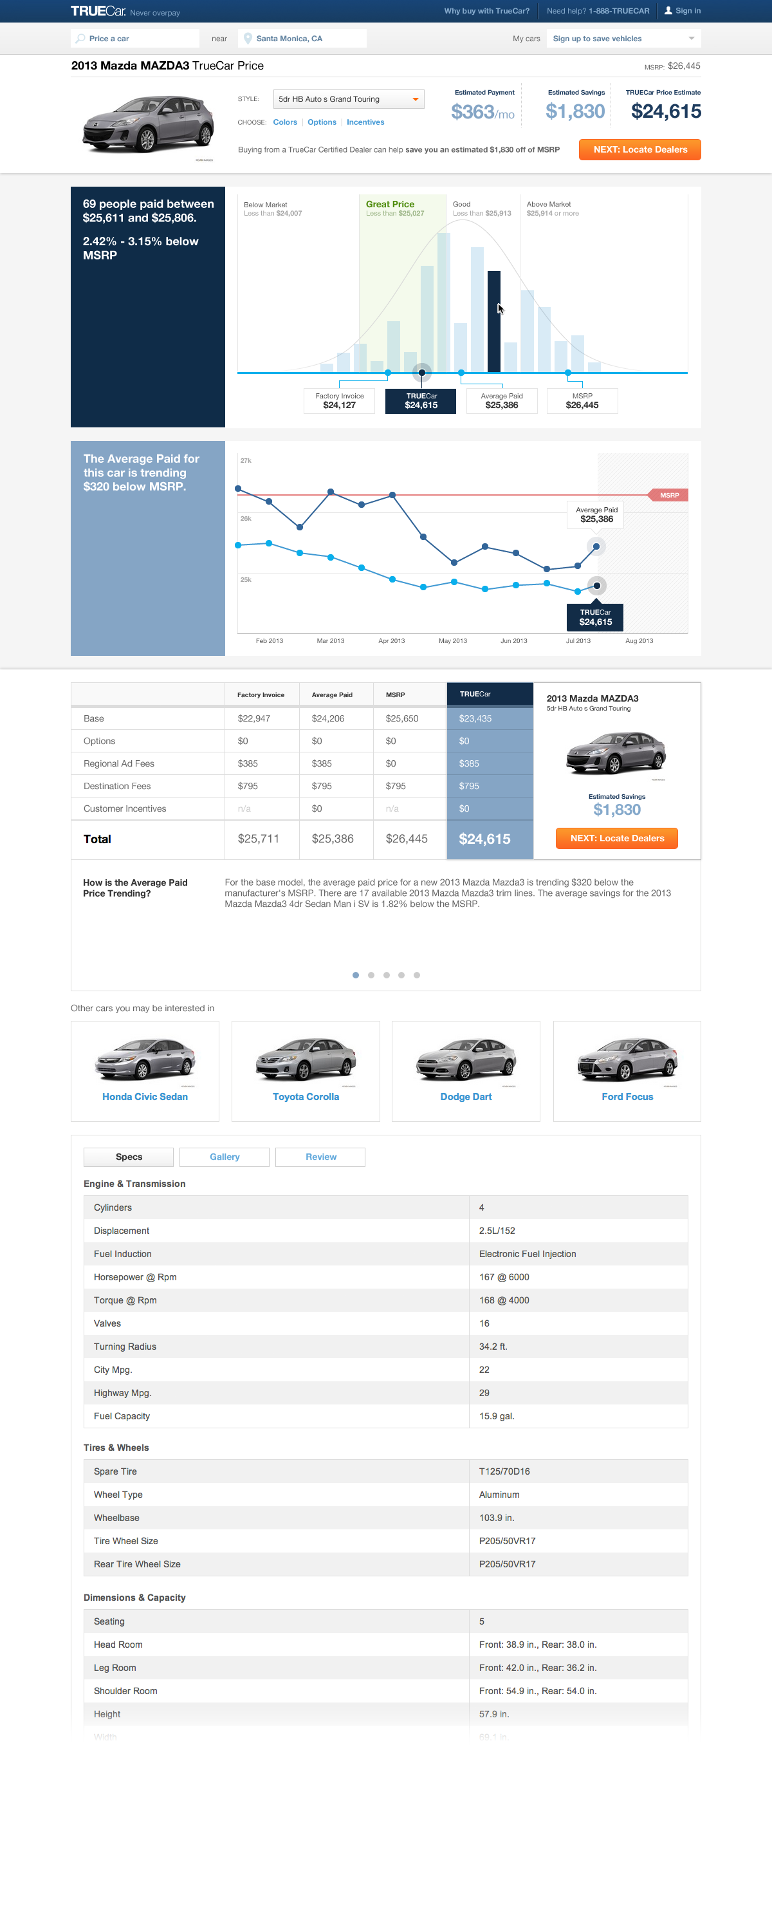The width and height of the screenshot is (772, 1931).
Task: Open the Style dropdown 5dr HB Auto s Grand Touring
Action: click(x=349, y=99)
